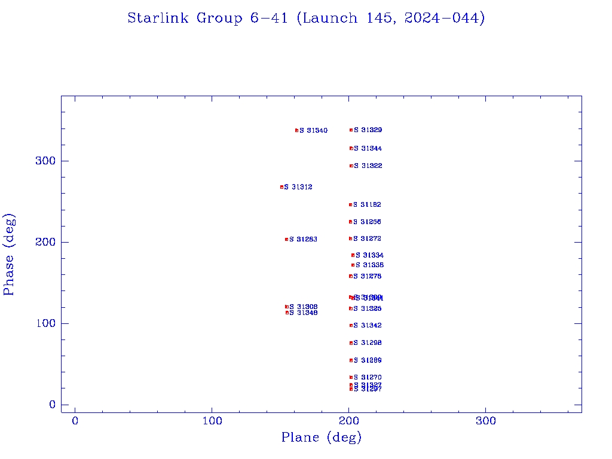
Task: Click the S 31289 label text
Action: 368,360
